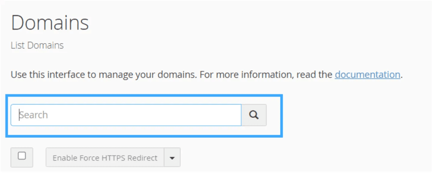Place the cursor in the Search input field
The width and height of the screenshot is (433, 173).
(x=126, y=115)
